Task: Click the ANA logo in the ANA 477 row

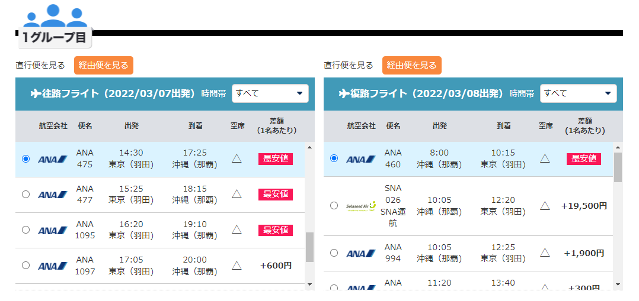Action: (53, 195)
